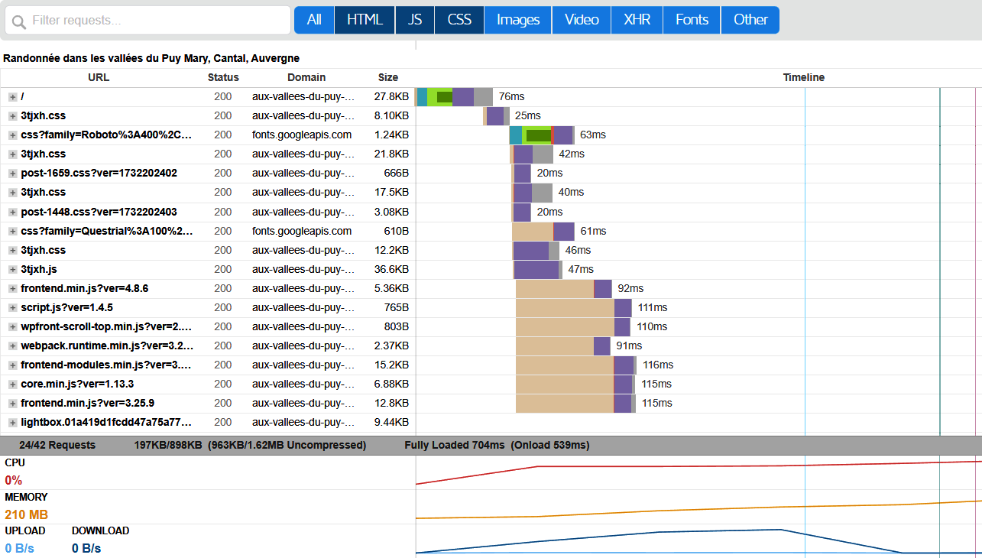Expand the root "/" request row

coord(12,97)
